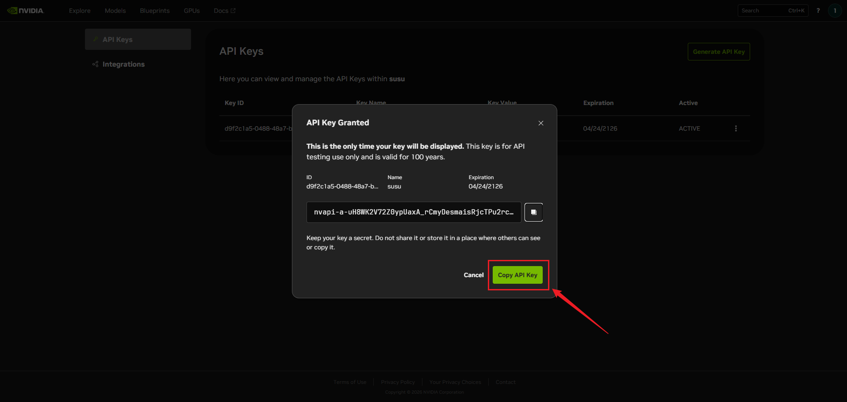Click the NVIDIA logo in header
This screenshot has height=402, width=847.
coord(26,11)
